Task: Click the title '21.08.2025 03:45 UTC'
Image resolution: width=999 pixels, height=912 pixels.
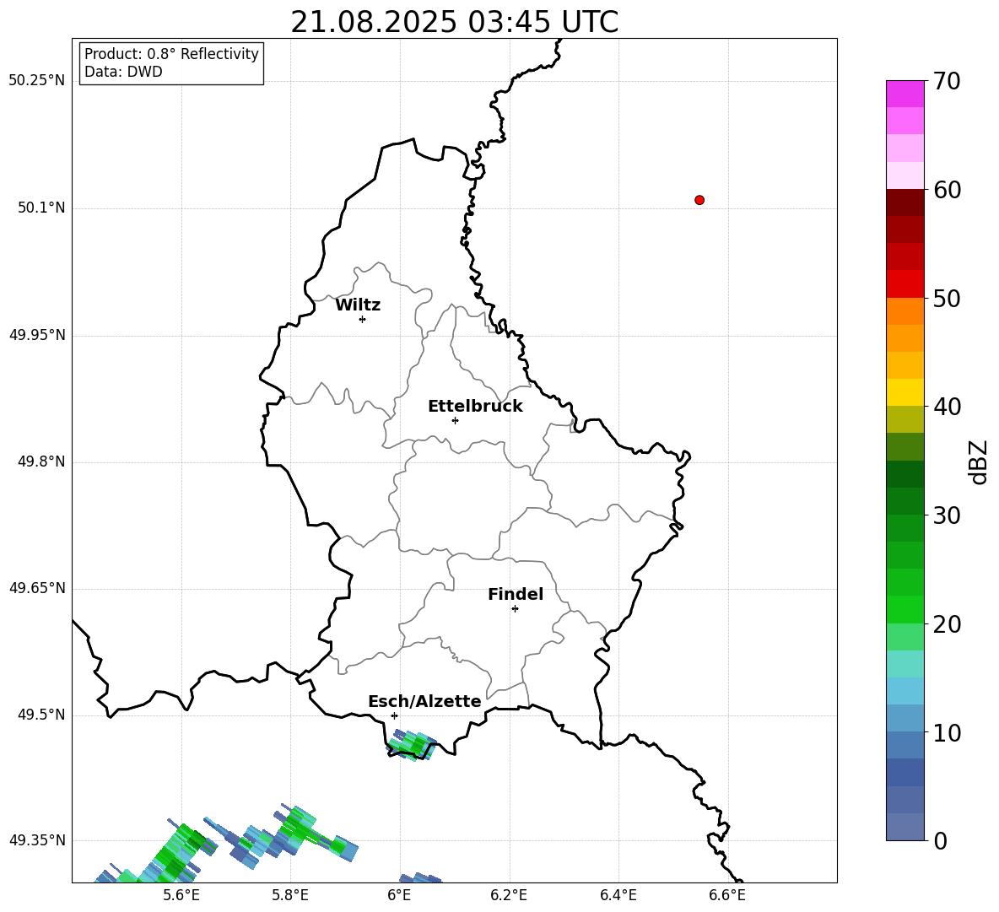Action: pos(454,22)
